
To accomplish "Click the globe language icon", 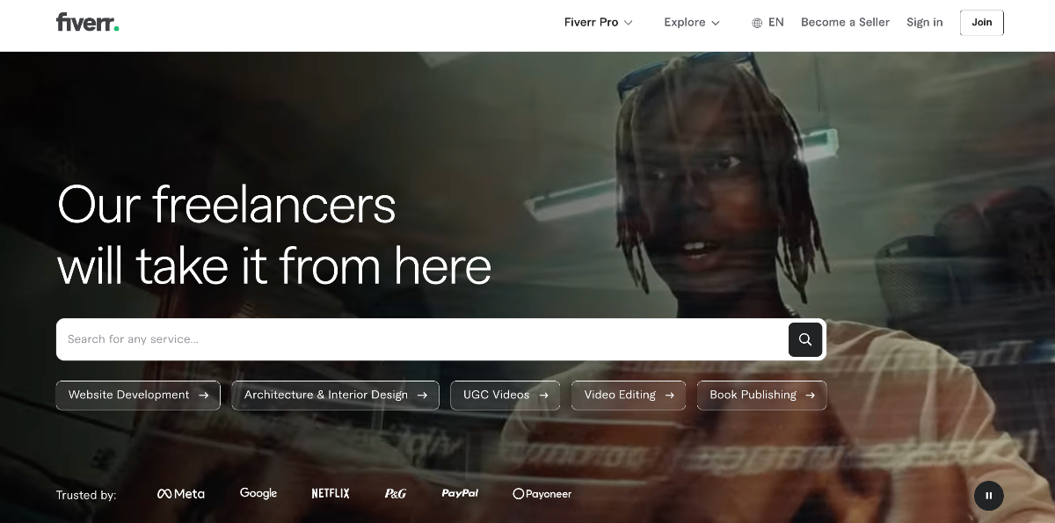I will coord(757,23).
